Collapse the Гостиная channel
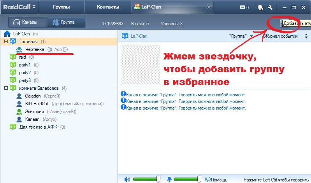311x183 pixels. point(6,42)
